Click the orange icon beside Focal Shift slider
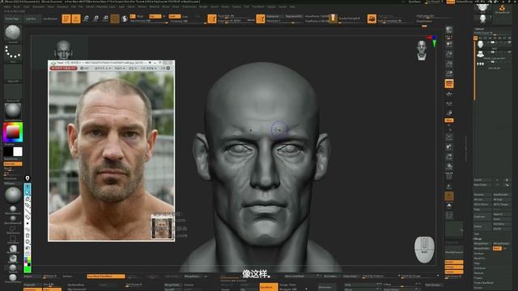 212,19
